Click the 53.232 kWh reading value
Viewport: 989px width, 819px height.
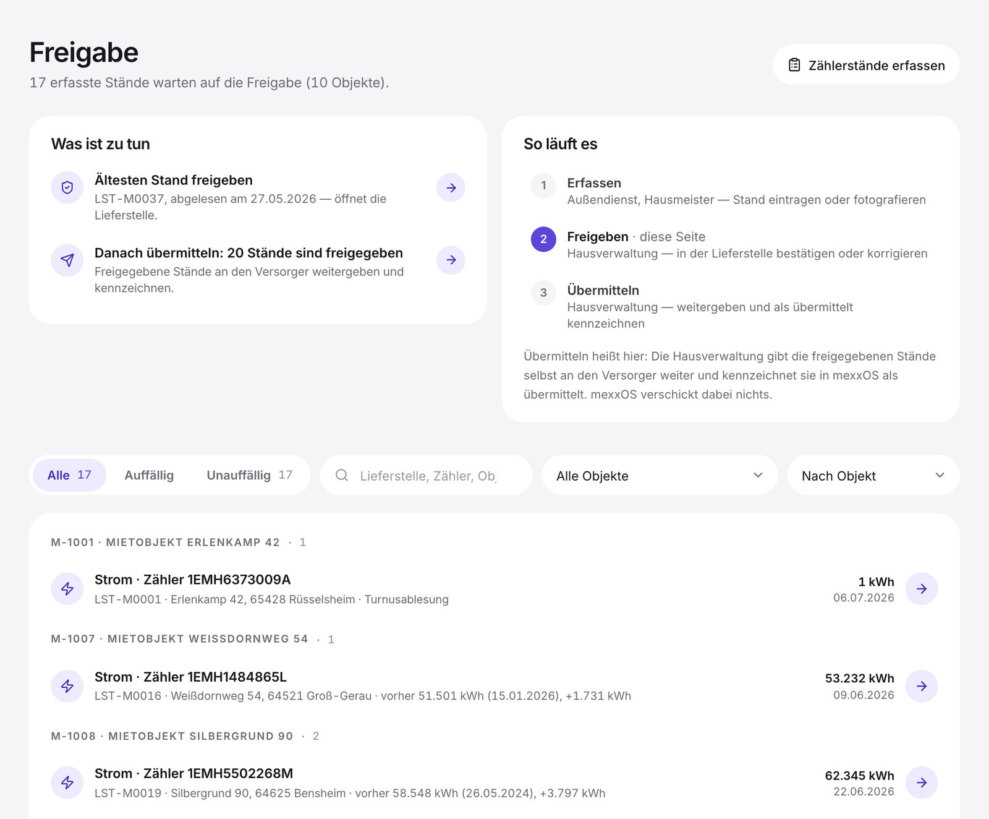[x=859, y=679]
